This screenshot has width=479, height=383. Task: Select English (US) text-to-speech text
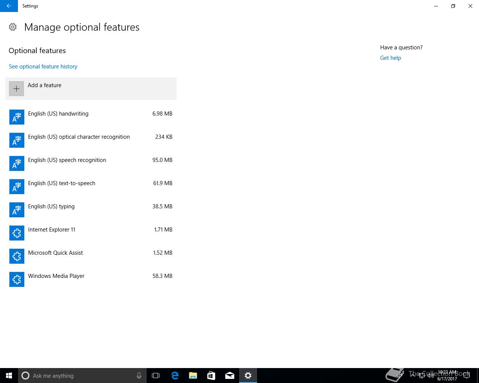pos(62,183)
